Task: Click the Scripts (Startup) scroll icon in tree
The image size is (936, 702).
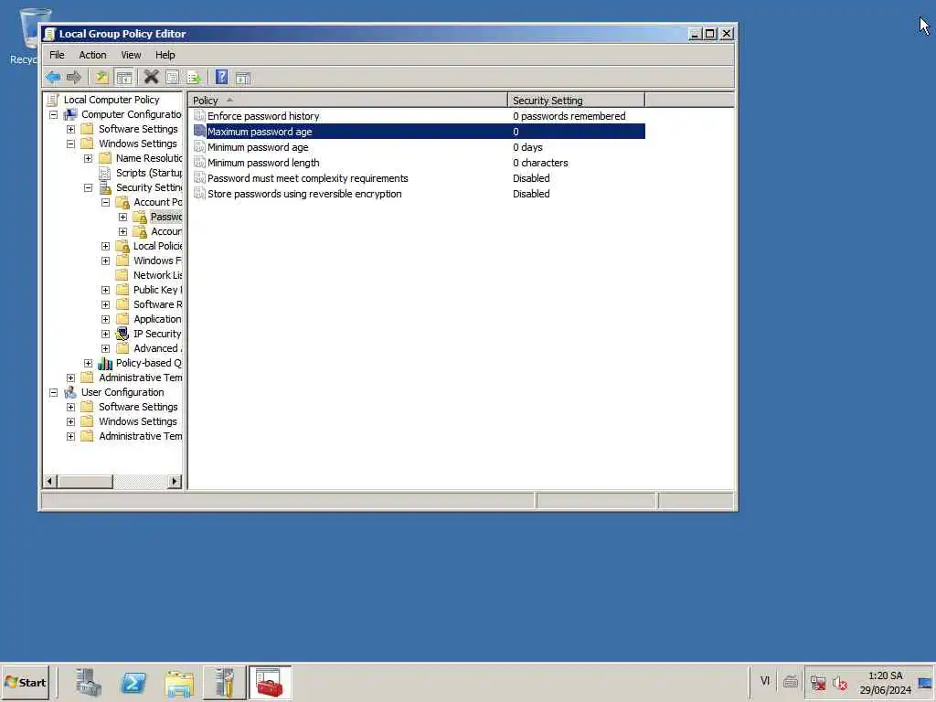Action: [x=105, y=173]
